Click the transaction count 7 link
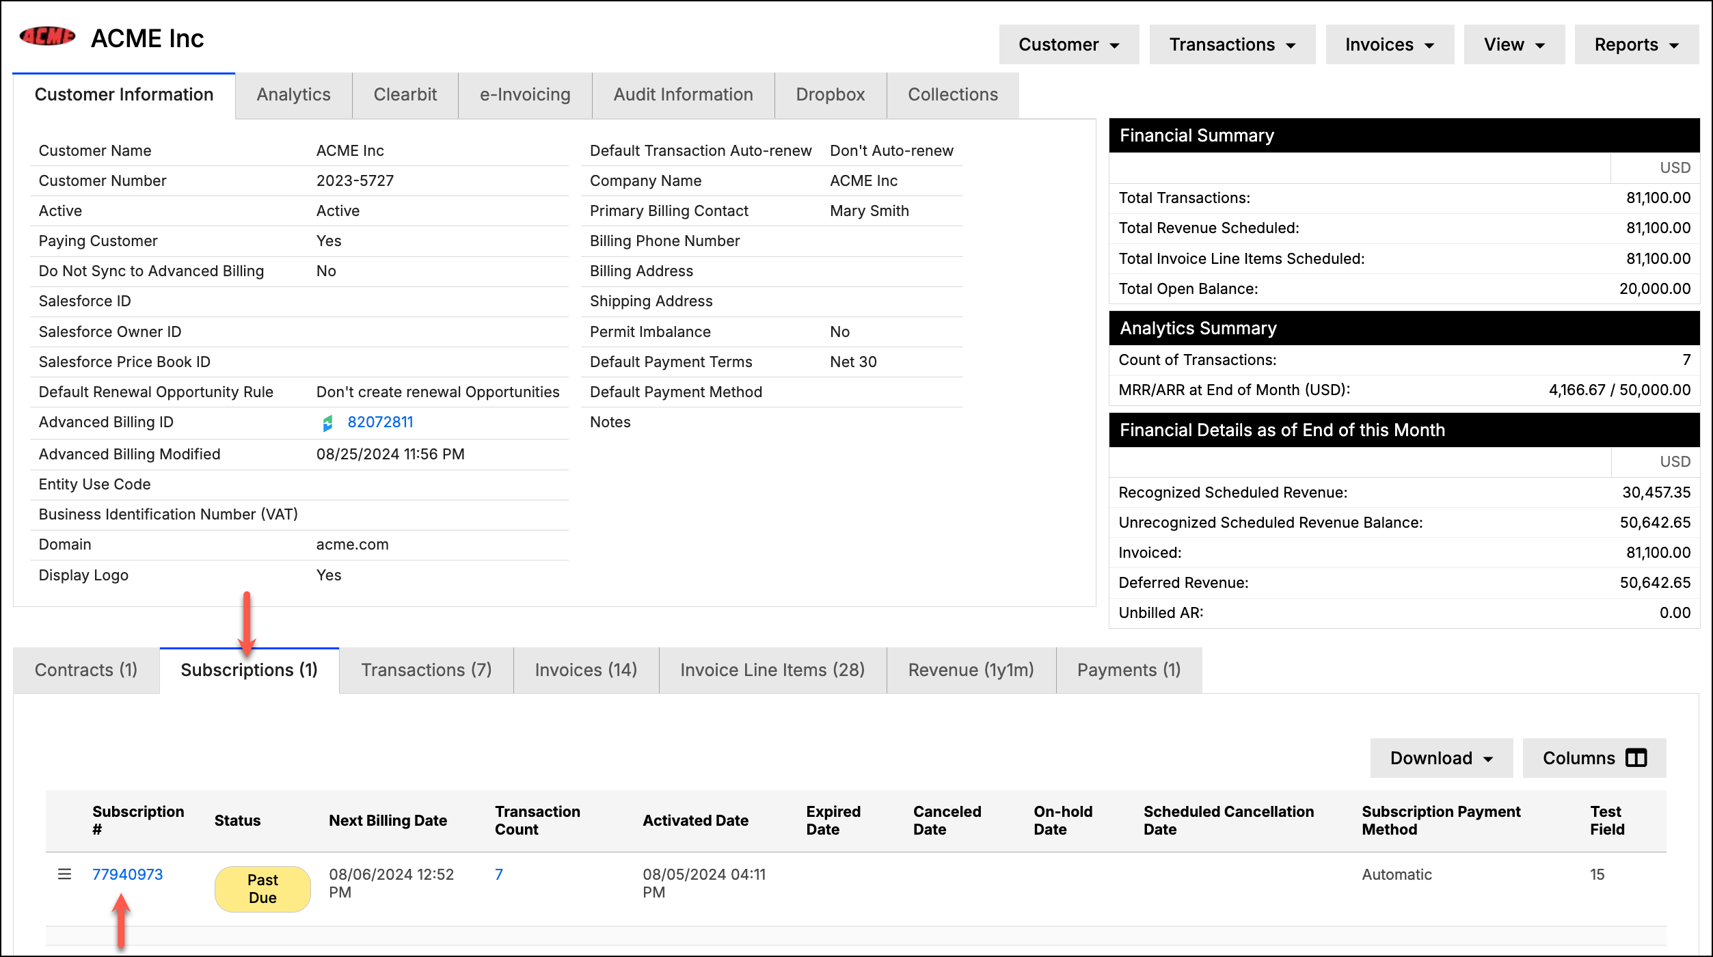Image resolution: width=1713 pixels, height=957 pixels. tap(499, 874)
